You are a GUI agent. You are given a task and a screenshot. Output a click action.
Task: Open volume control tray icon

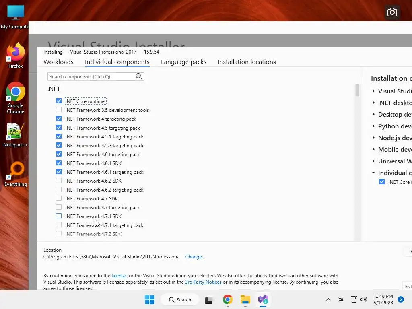click(364, 299)
